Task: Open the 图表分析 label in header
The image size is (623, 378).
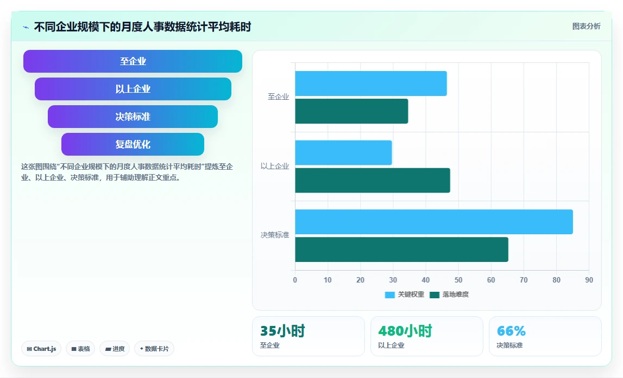Action: click(x=586, y=26)
